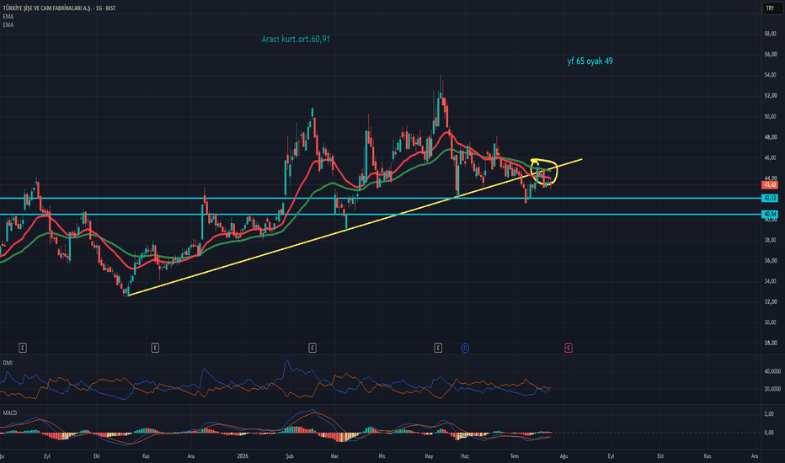Select the 'Aracı kurt.ort.60,91' text note
This screenshot has height=463, width=785.
click(296, 39)
